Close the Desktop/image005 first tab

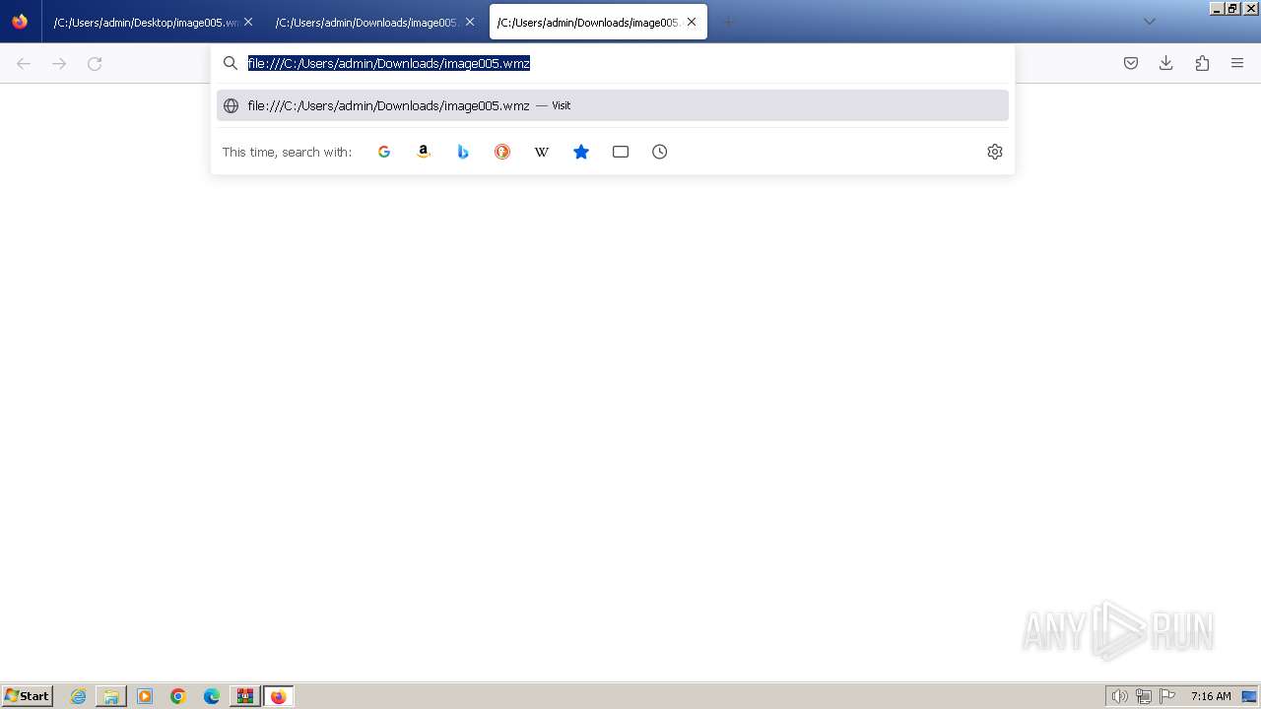point(248,22)
